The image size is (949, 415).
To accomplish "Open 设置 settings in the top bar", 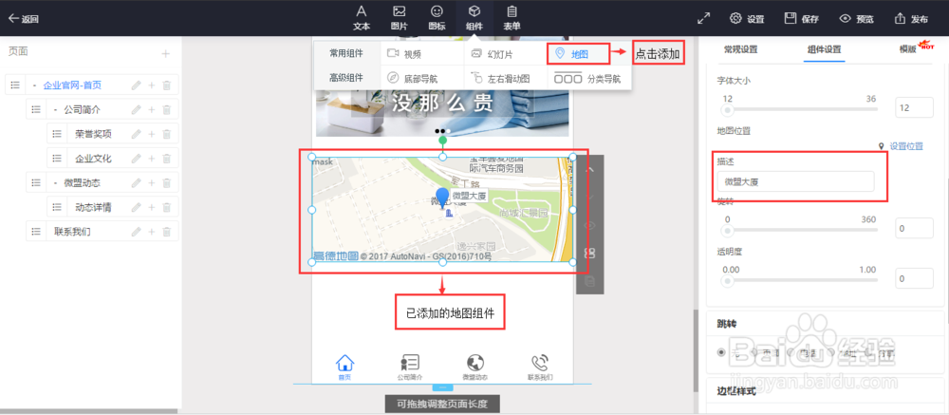I will point(747,19).
